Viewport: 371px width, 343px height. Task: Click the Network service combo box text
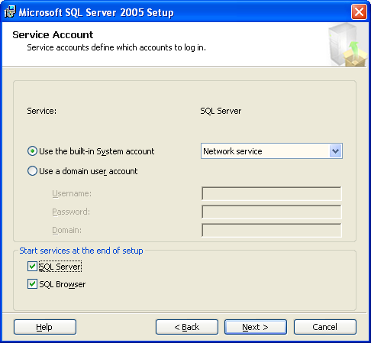click(233, 151)
